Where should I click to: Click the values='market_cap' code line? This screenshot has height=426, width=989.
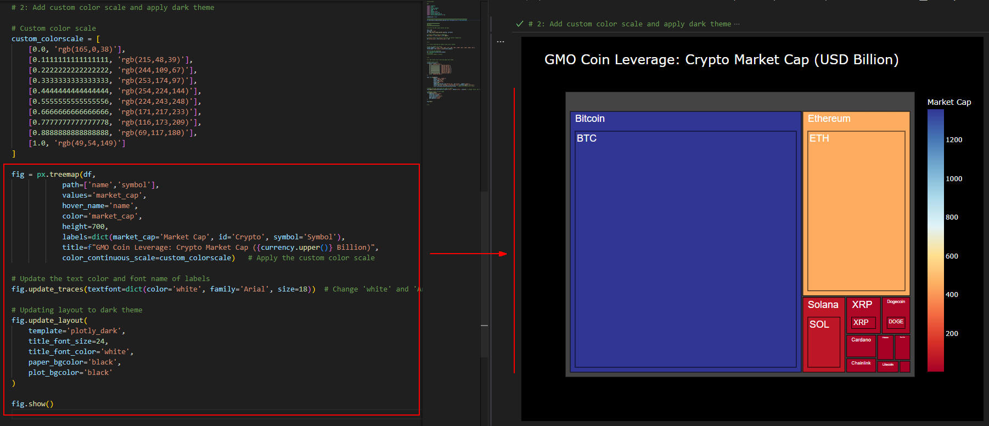click(104, 195)
